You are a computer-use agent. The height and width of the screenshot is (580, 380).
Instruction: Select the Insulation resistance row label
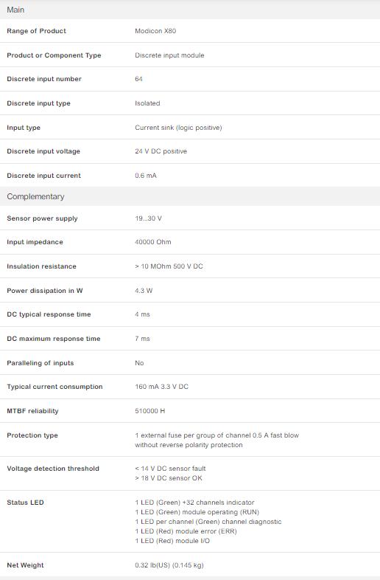[x=41, y=266]
